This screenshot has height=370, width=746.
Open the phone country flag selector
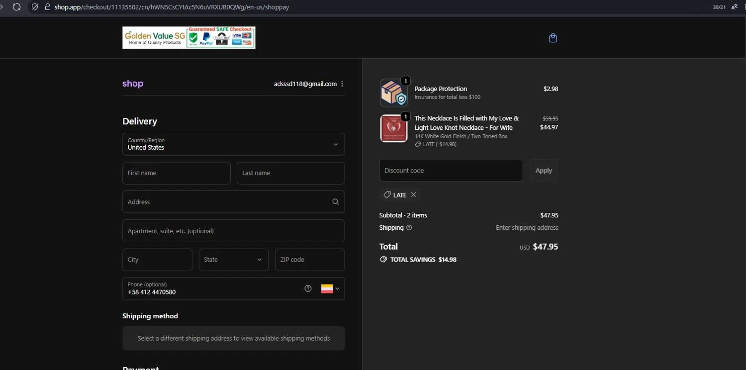coord(330,288)
